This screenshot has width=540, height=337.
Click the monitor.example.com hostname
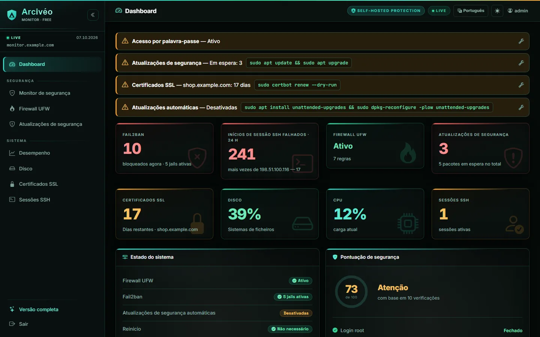click(x=30, y=45)
